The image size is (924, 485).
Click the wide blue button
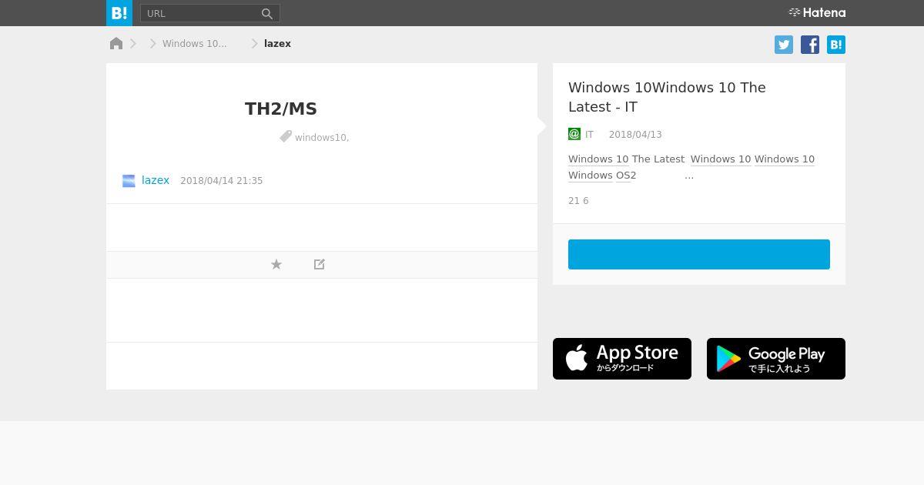click(x=699, y=255)
